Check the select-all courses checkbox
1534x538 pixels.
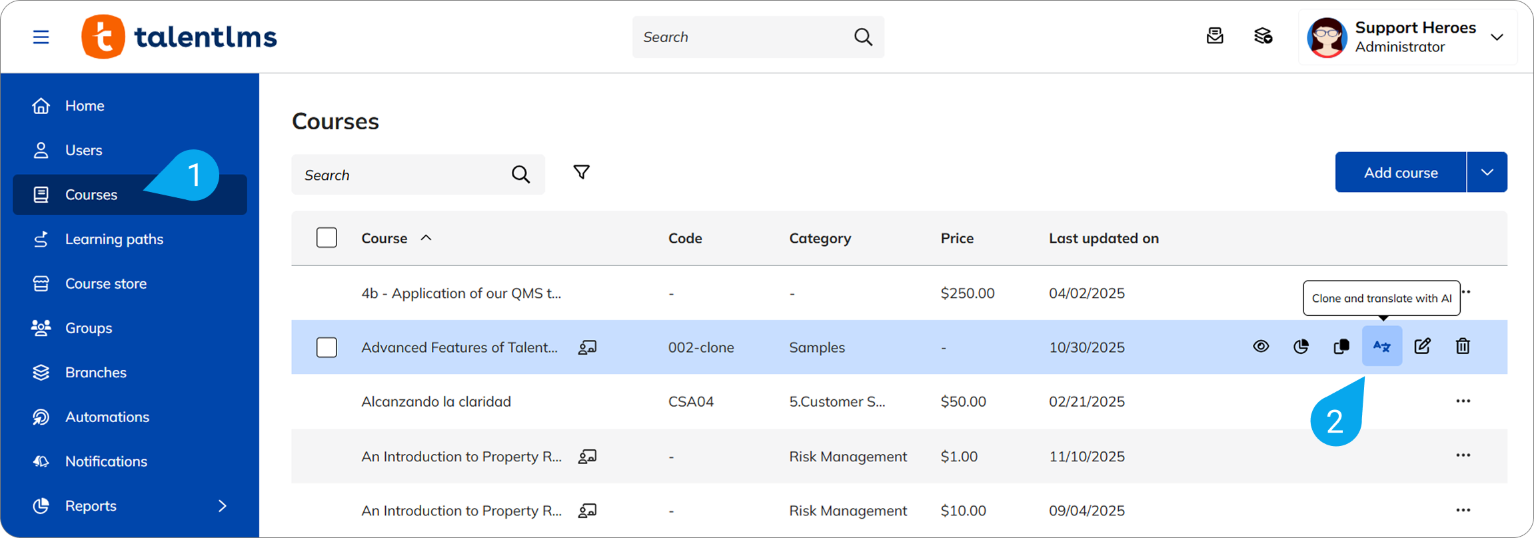tap(327, 238)
